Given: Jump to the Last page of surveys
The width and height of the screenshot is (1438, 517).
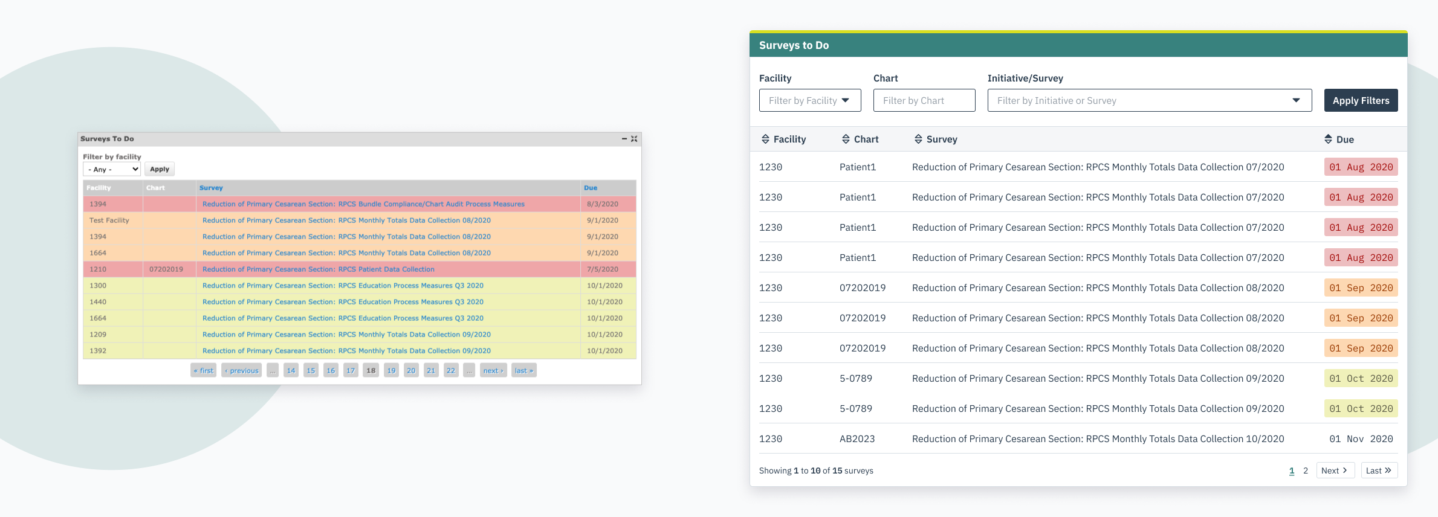Looking at the screenshot, I should [x=1379, y=470].
